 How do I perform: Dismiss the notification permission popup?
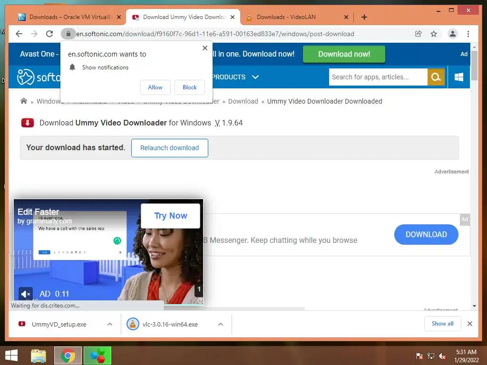(205, 48)
